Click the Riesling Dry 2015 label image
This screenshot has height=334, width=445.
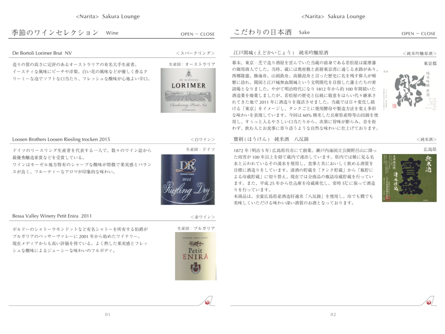pos(188,180)
